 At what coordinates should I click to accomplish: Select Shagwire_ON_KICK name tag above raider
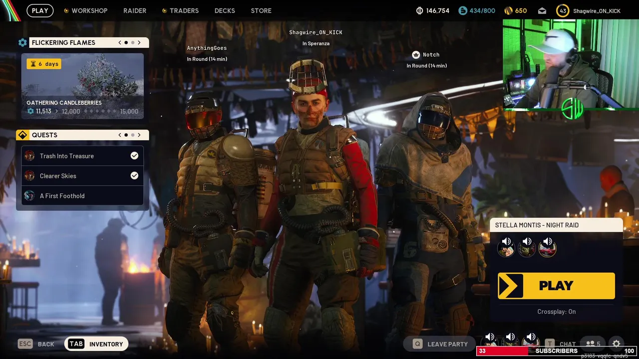[316, 32]
